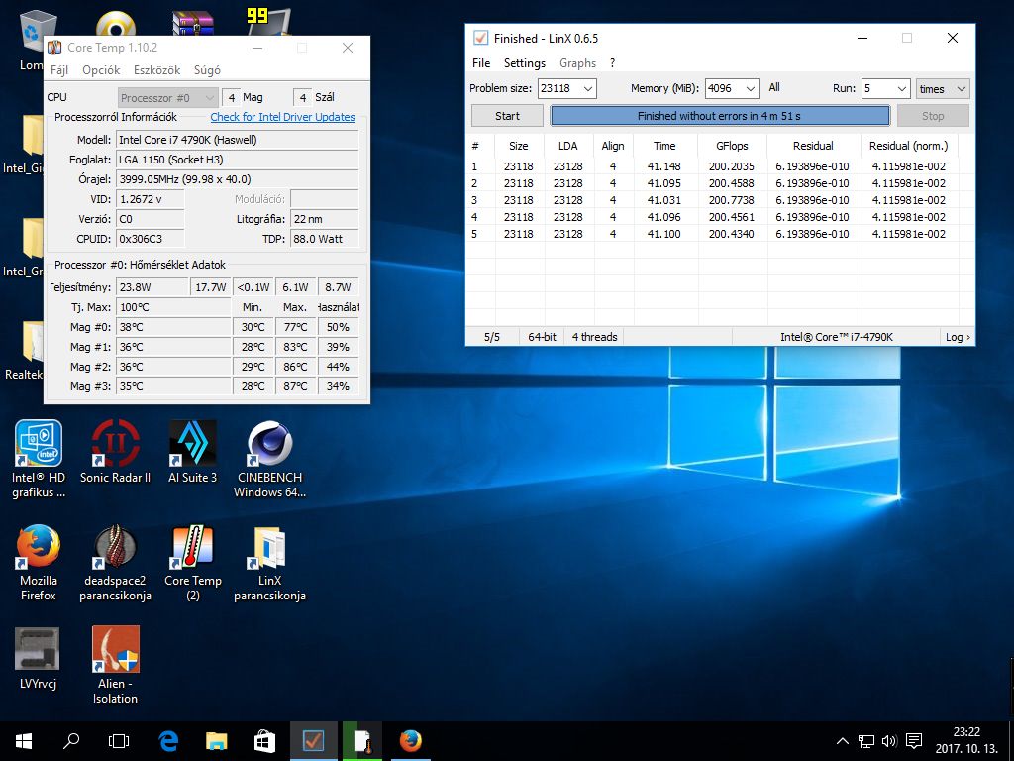This screenshot has height=761, width=1014.
Task: Switch to Core Temp taskbar button
Action: (x=362, y=741)
